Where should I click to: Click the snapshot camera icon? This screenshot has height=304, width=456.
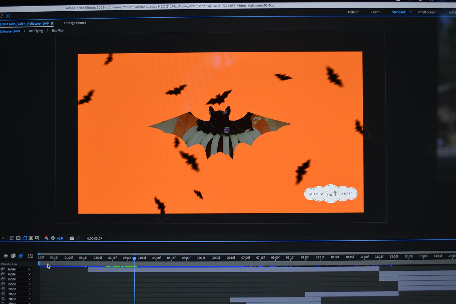point(72,238)
